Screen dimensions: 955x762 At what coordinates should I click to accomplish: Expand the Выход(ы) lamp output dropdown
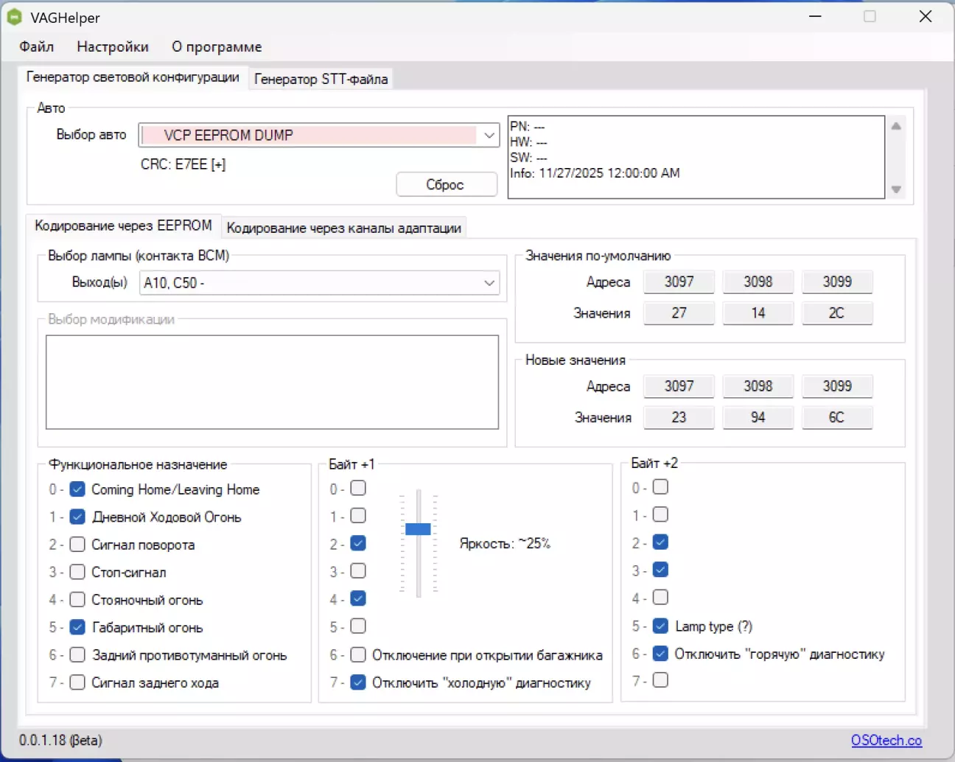click(x=489, y=283)
